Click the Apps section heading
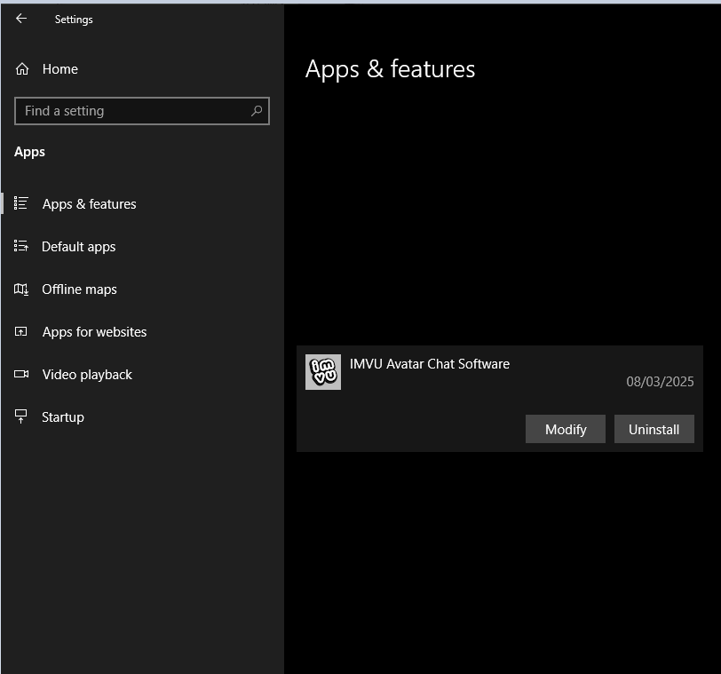The width and height of the screenshot is (721, 674). [29, 152]
